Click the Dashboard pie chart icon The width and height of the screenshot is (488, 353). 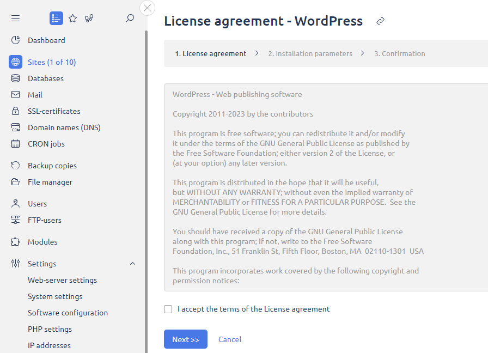pos(16,40)
